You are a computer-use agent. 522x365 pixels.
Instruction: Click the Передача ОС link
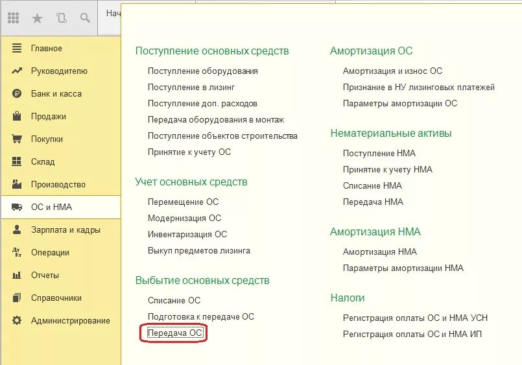[175, 333]
